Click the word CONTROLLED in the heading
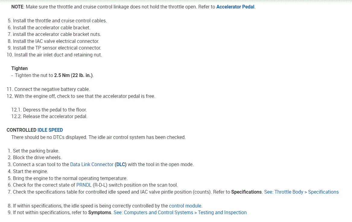352x222 pixels. coord(21,130)
